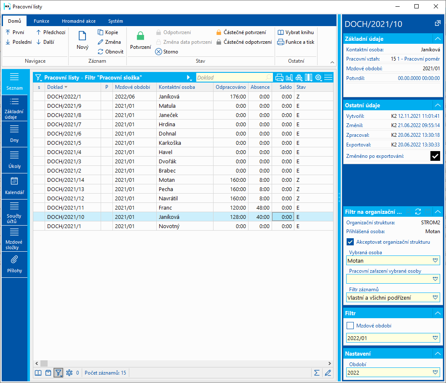The height and width of the screenshot is (383, 446).
Task: Open the Vybraná osoba dropdown
Action: 435,261
